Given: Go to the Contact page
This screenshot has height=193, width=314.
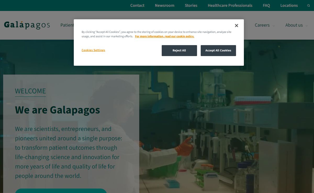Looking at the screenshot, I should [137, 5].
